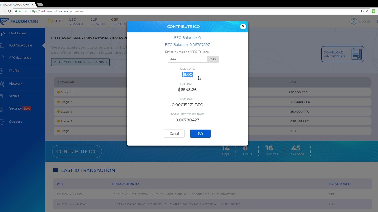Click transaction ID starting 887983705bad
Screen dimensions: 378x212
[x=176, y=204]
